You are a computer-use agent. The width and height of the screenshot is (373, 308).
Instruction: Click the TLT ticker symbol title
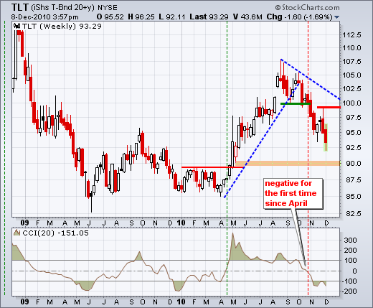20,7
